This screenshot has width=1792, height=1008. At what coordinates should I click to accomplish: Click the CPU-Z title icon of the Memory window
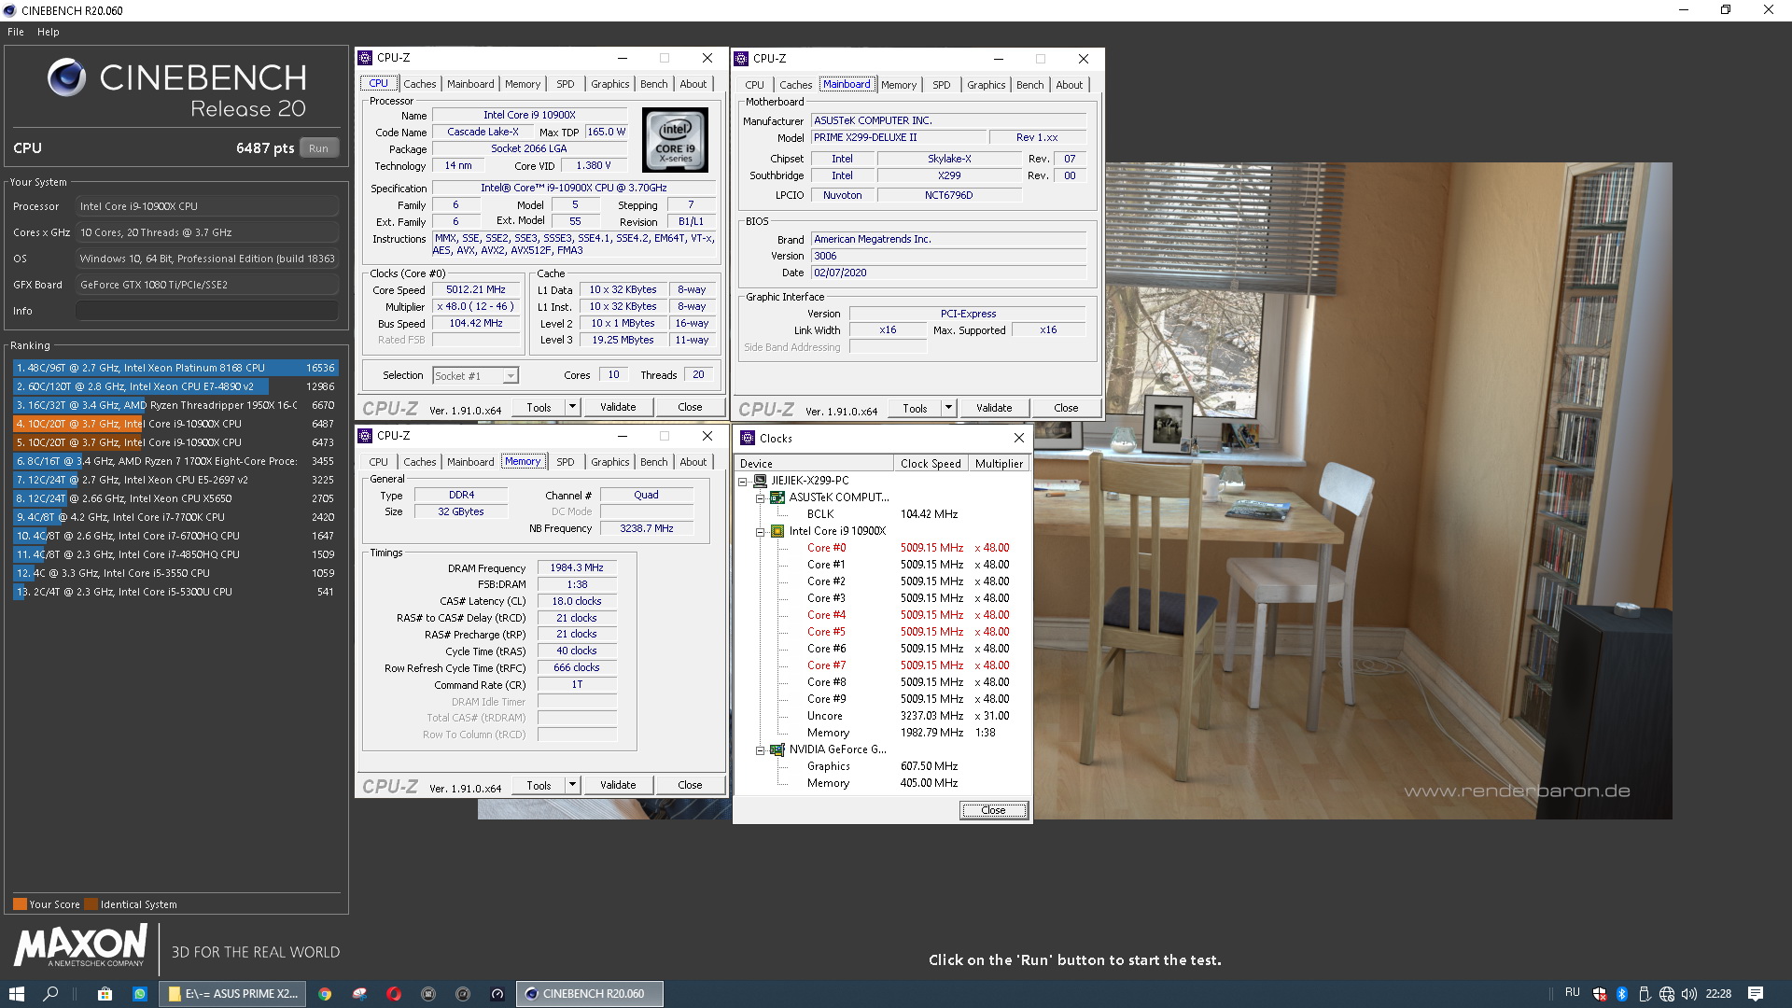pos(366,436)
